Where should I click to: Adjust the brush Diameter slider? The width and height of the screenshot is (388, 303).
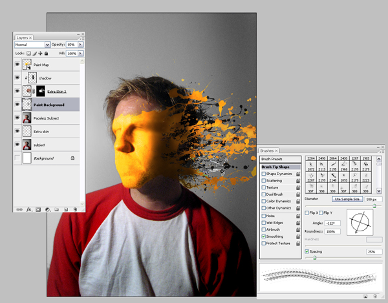click(374, 206)
